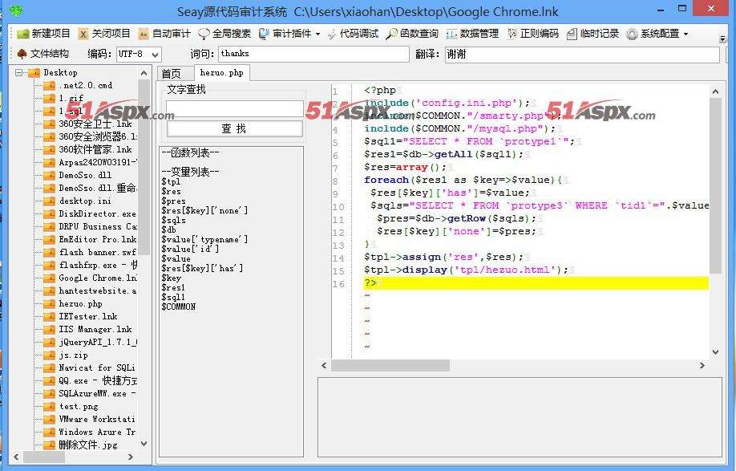Select IETester.lnk in file tree
Image resolution: width=736 pixels, height=471 pixels.
tap(87, 316)
